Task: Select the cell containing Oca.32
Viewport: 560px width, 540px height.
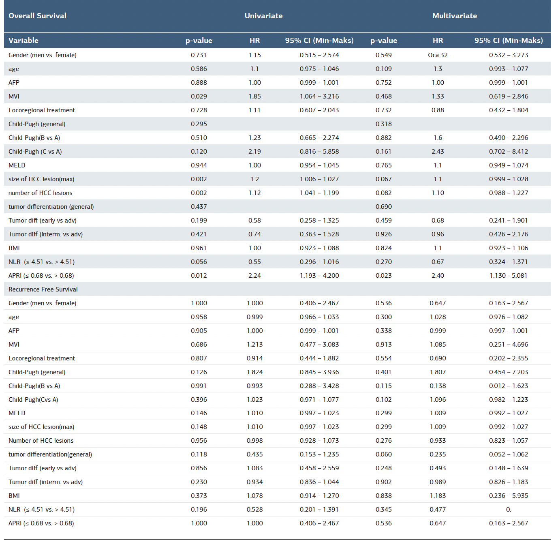Action: pyautogui.click(x=438, y=55)
